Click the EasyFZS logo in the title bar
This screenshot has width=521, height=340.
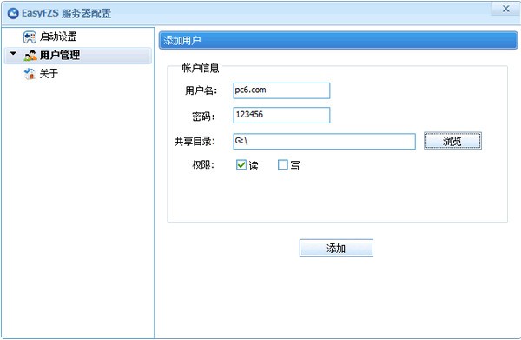click(x=13, y=13)
